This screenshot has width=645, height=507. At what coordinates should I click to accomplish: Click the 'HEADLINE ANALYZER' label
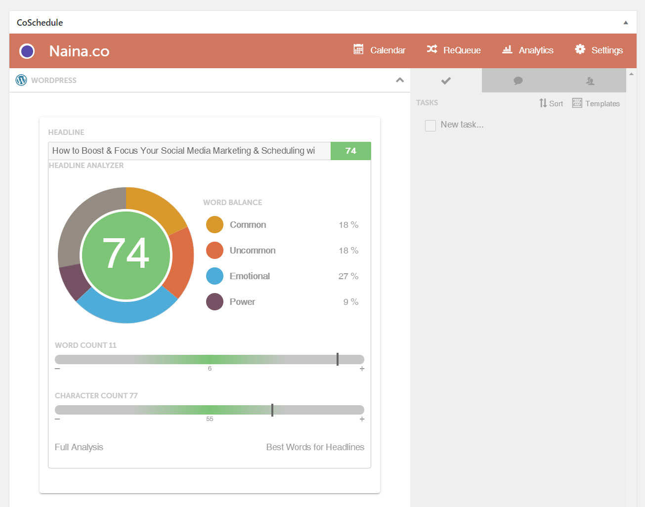pyautogui.click(x=86, y=166)
